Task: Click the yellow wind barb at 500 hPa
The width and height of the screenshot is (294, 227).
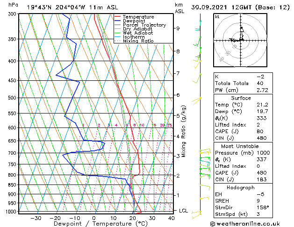Action: coord(196,100)
